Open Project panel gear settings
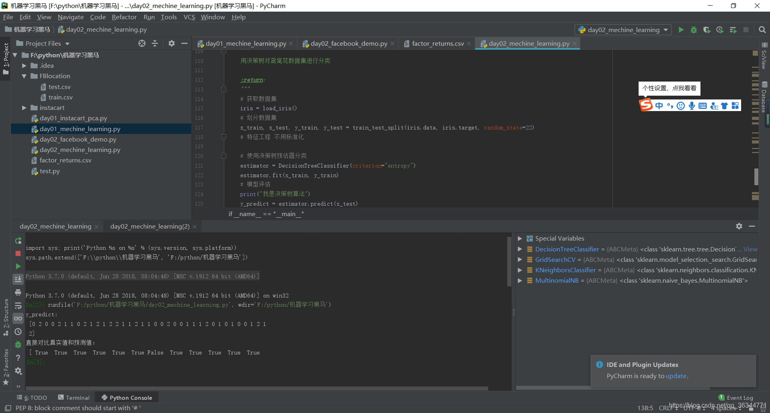This screenshot has height=413, width=770. coord(172,43)
